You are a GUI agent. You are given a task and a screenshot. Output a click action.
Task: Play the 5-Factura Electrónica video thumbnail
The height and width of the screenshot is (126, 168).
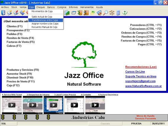95,105
